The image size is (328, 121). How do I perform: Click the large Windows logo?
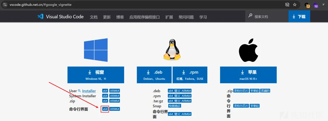pyautogui.click(x=96, y=50)
